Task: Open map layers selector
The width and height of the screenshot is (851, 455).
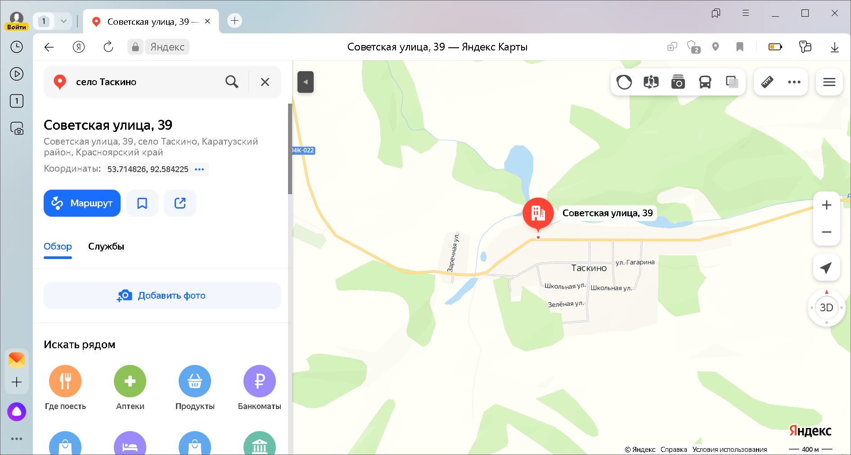Action: (x=732, y=82)
